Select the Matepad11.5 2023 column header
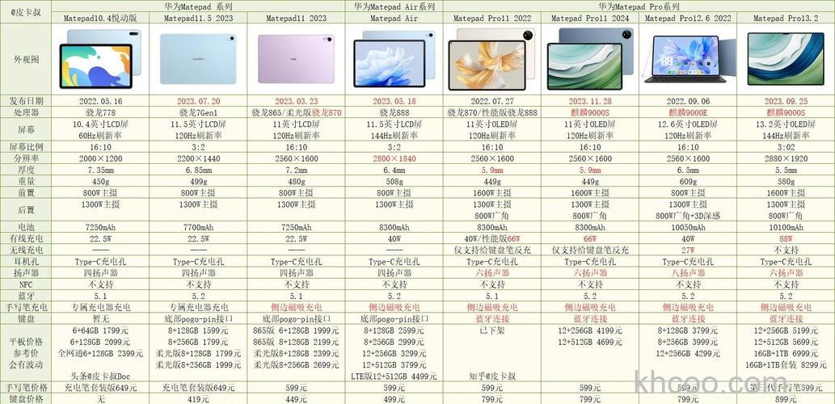The width and height of the screenshot is (835, 404). [x=198, y=18]
